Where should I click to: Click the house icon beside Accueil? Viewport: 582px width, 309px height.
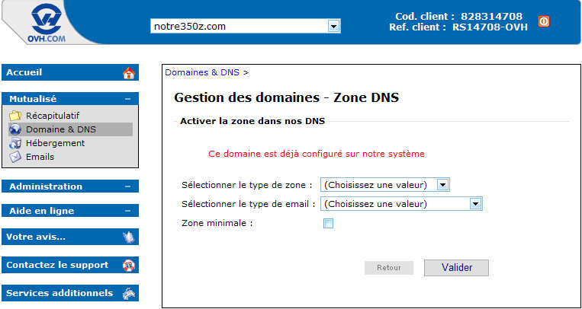(128, 73)
